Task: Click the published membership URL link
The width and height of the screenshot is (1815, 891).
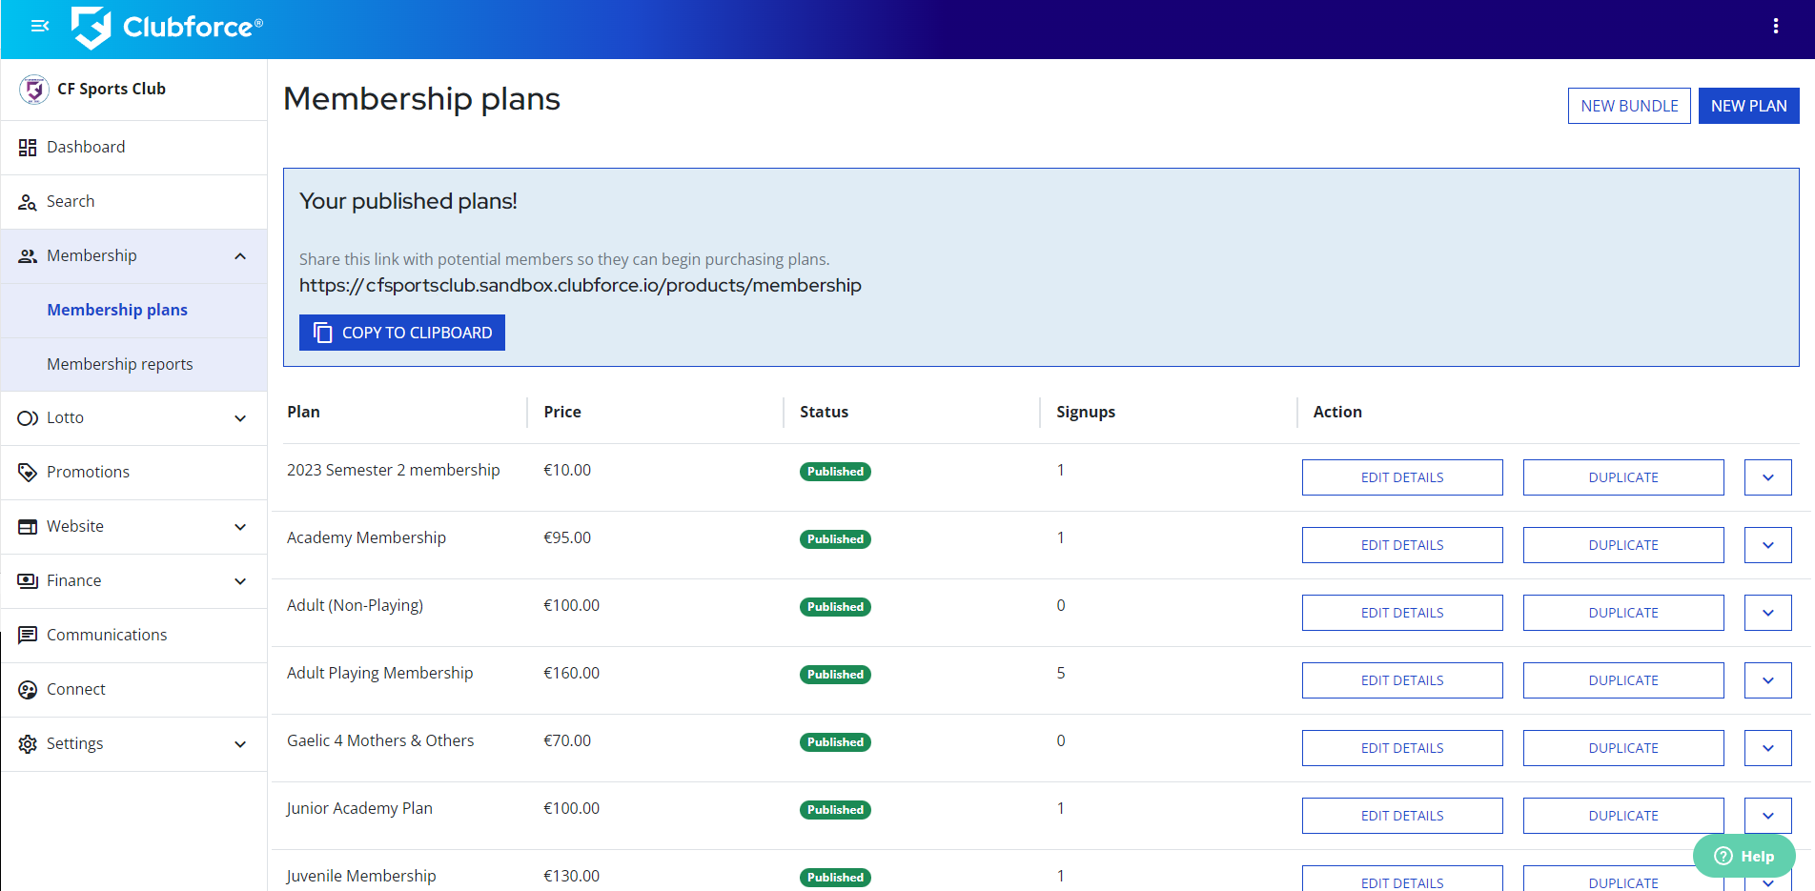Action: pyautogui.click(x=581, y=286)
